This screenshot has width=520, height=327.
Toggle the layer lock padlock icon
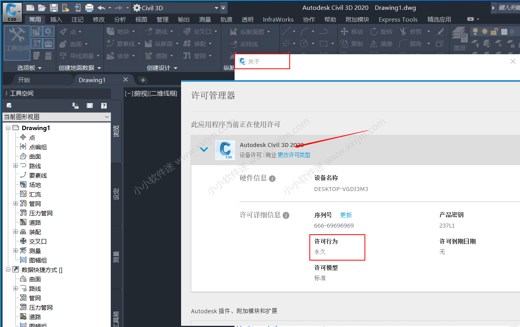[x=494, y=31]
